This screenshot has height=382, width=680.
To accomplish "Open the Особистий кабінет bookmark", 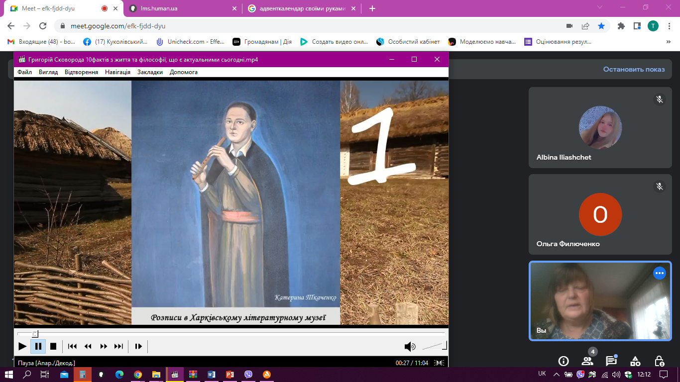I will point(408,42).
